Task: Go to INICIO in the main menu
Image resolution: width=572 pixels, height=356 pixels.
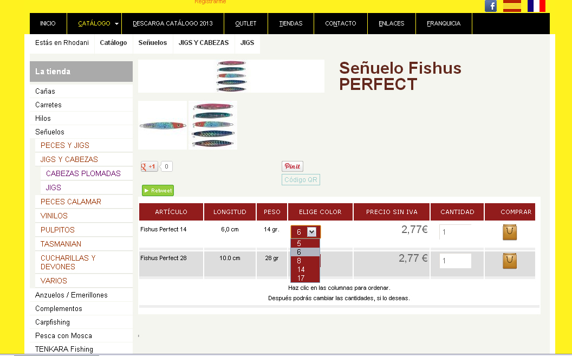Action: click(48, 23)
